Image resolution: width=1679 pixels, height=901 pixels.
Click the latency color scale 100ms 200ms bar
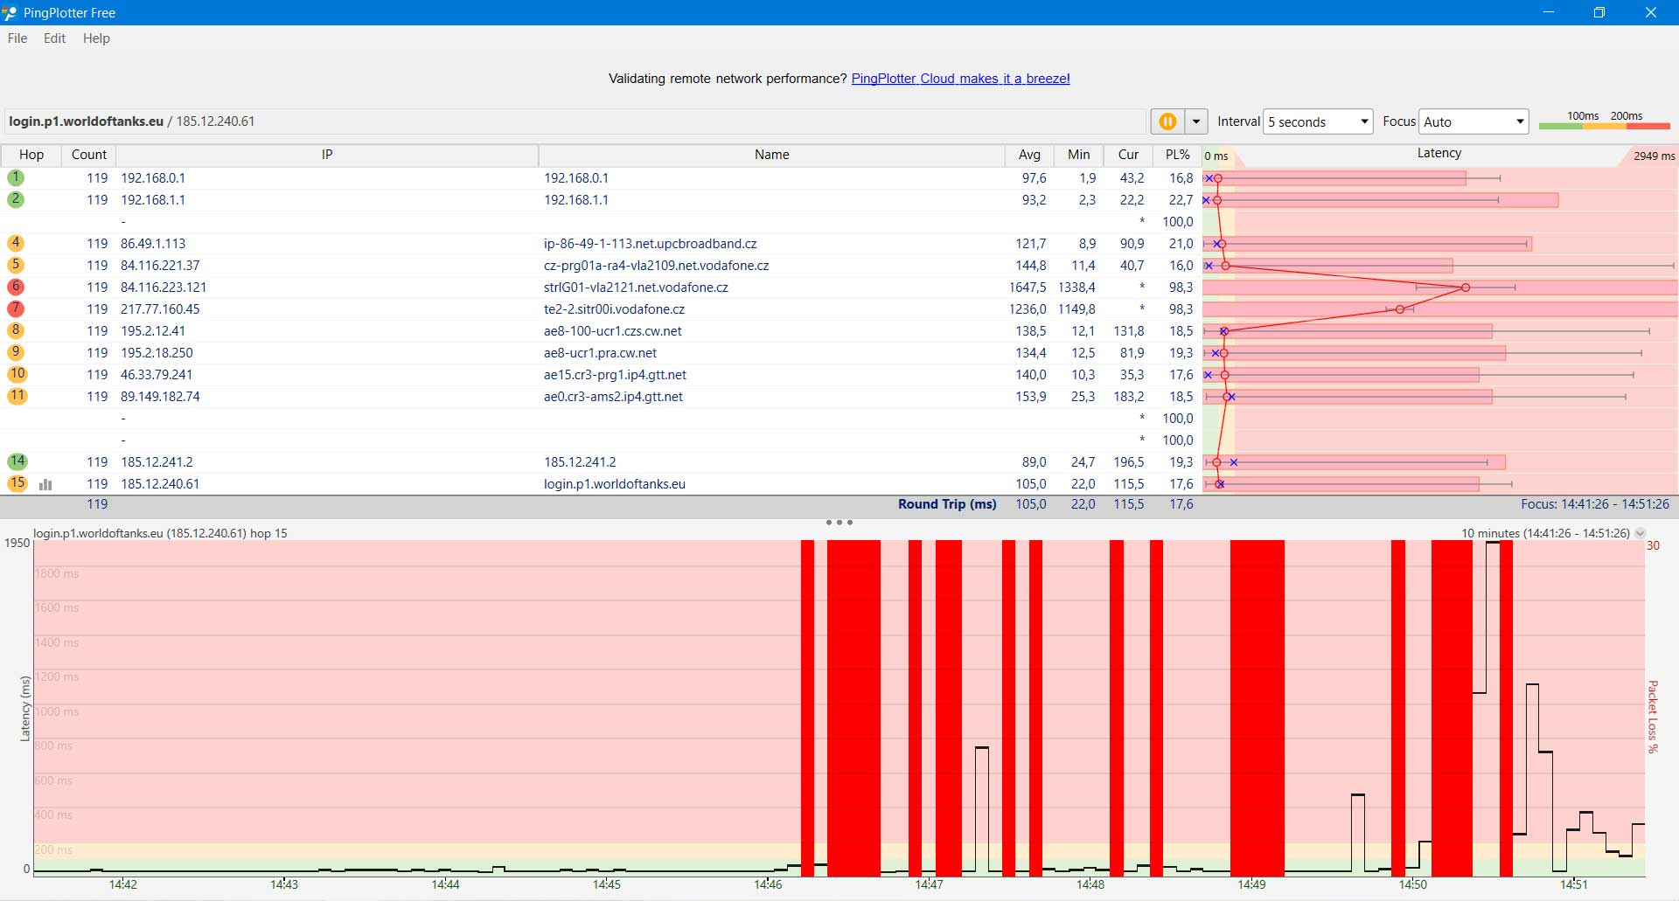[1604, 125]
